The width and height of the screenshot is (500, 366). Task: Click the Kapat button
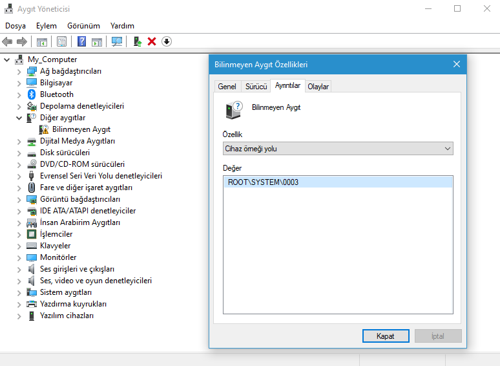tap(386, 336)
